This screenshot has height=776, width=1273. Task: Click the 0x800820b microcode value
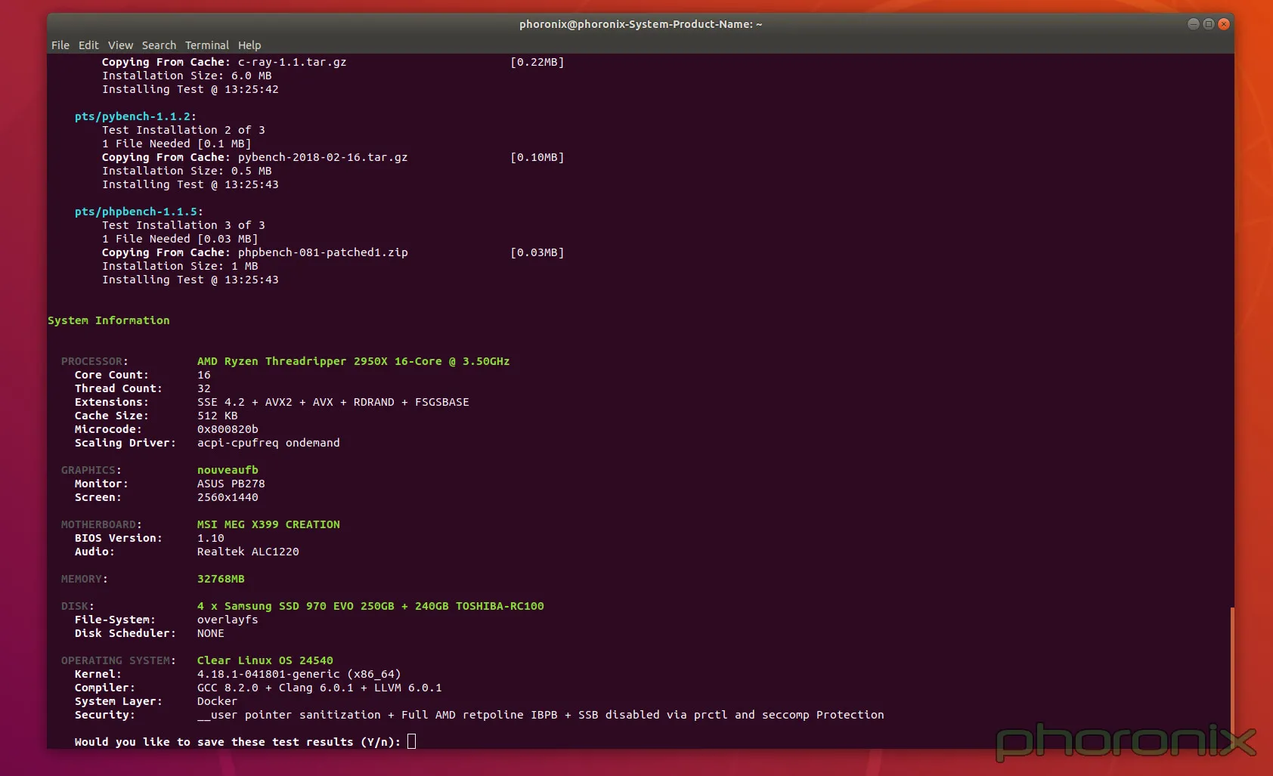point(228,429)
